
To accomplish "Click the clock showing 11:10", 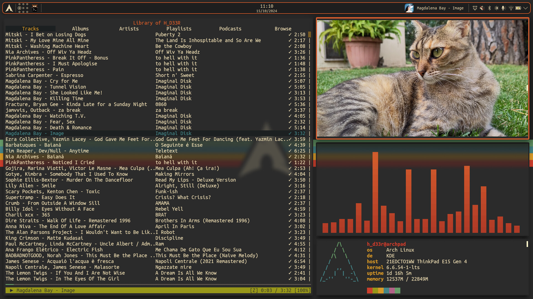I will [266, 6].
